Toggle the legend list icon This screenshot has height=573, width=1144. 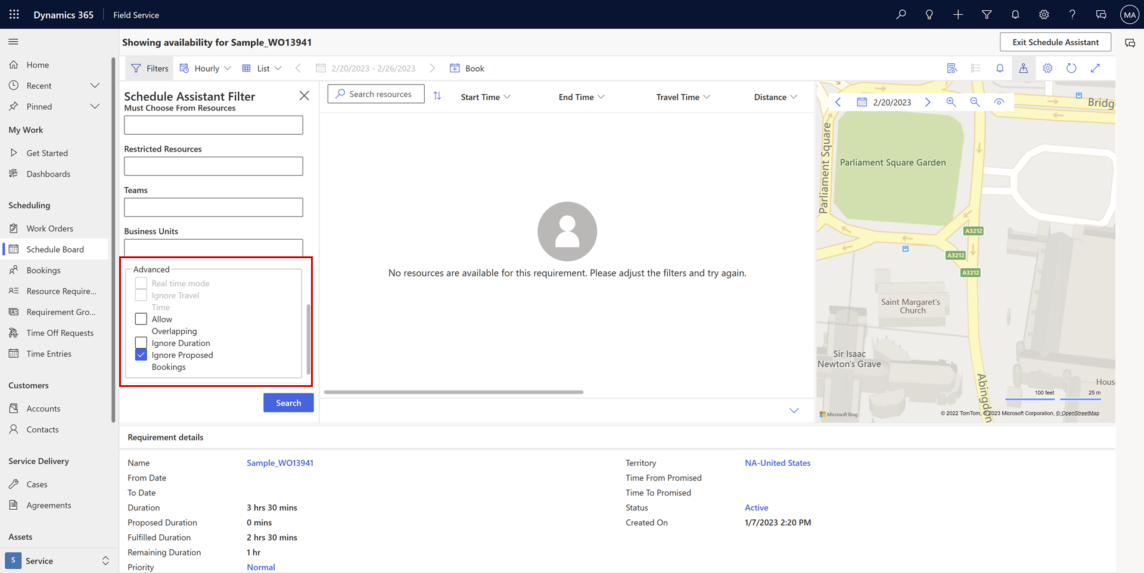(x=976, y=68)
